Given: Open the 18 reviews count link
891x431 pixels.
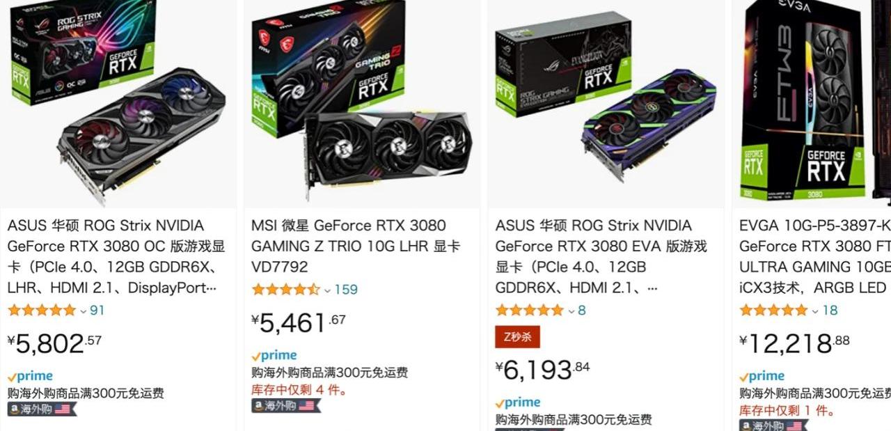Looking at the screenshot, I should coord(830,310).
